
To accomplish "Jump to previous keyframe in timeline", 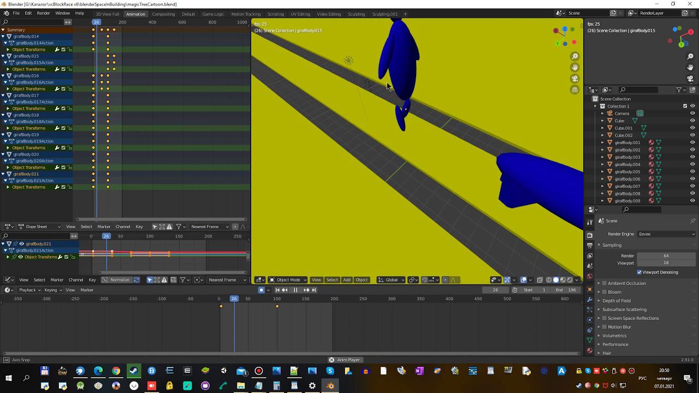I will [x=285, y=290].
